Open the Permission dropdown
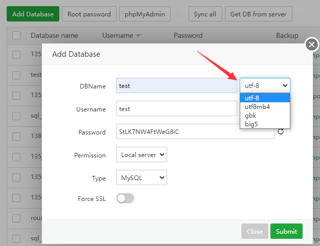 [141, 154]
